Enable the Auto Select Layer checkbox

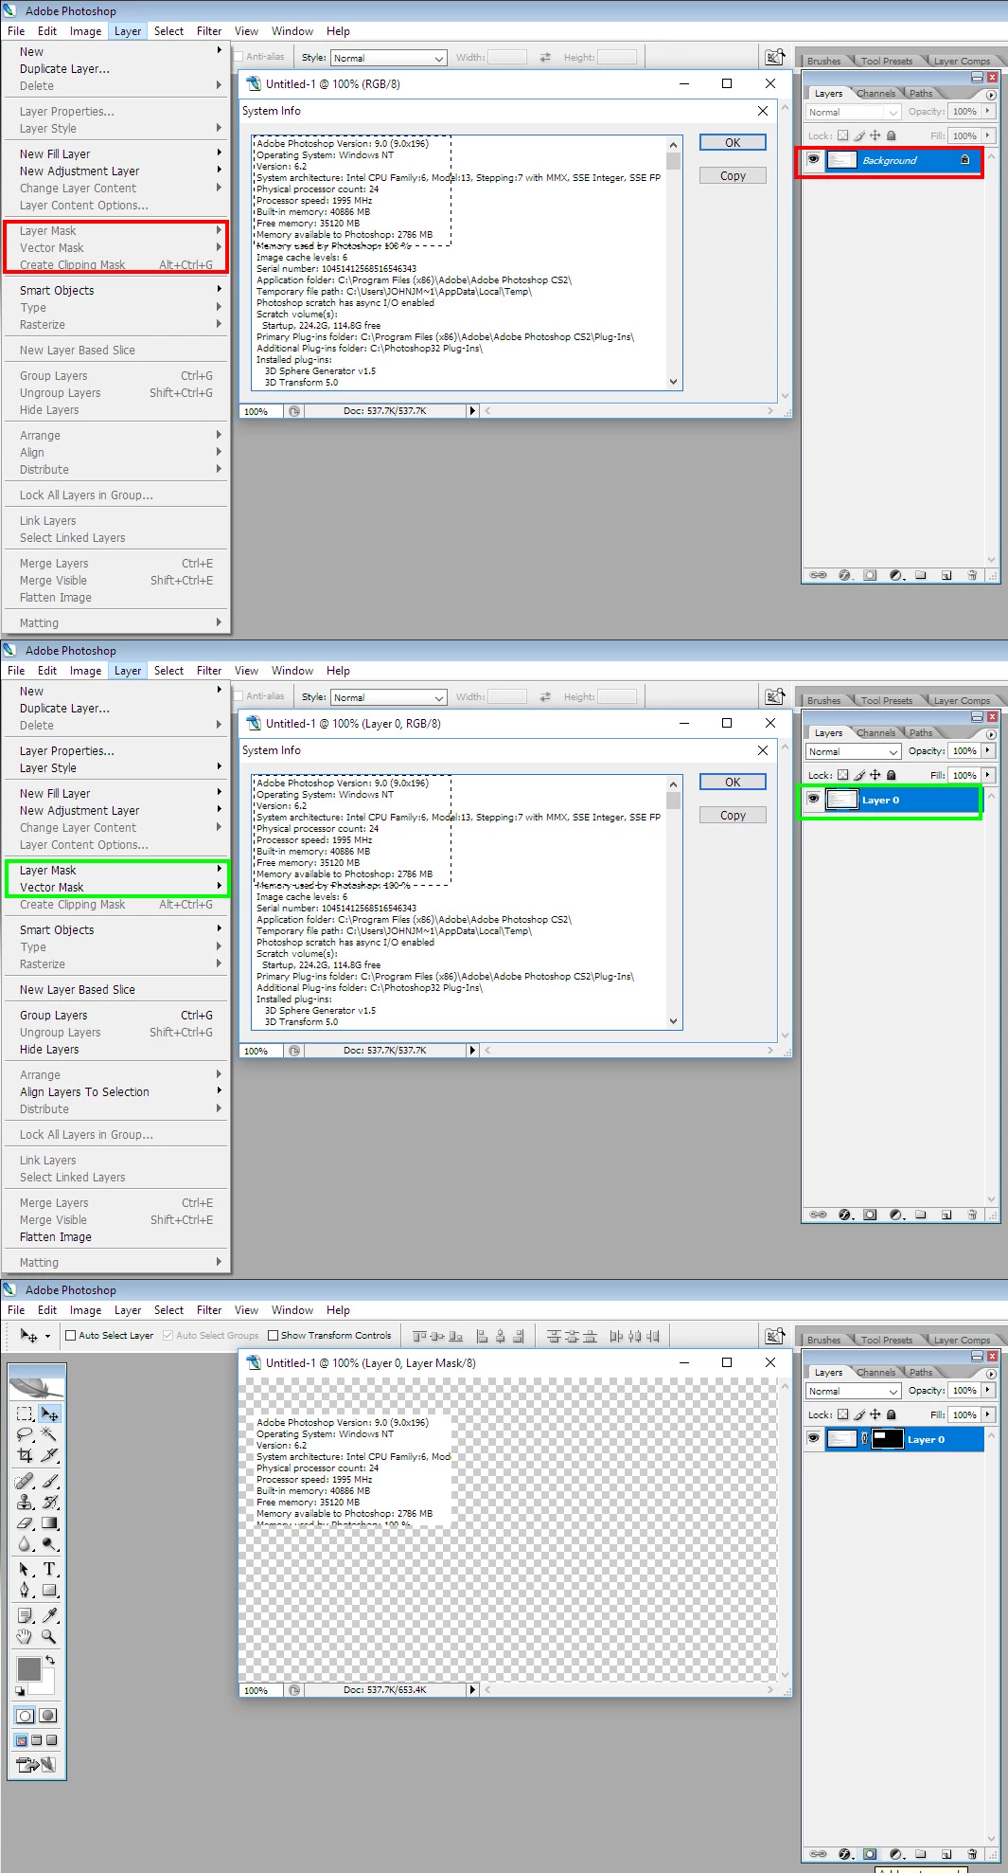[x=70, y=1336]
